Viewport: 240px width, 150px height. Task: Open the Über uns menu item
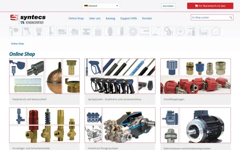[x=95, y=18]
